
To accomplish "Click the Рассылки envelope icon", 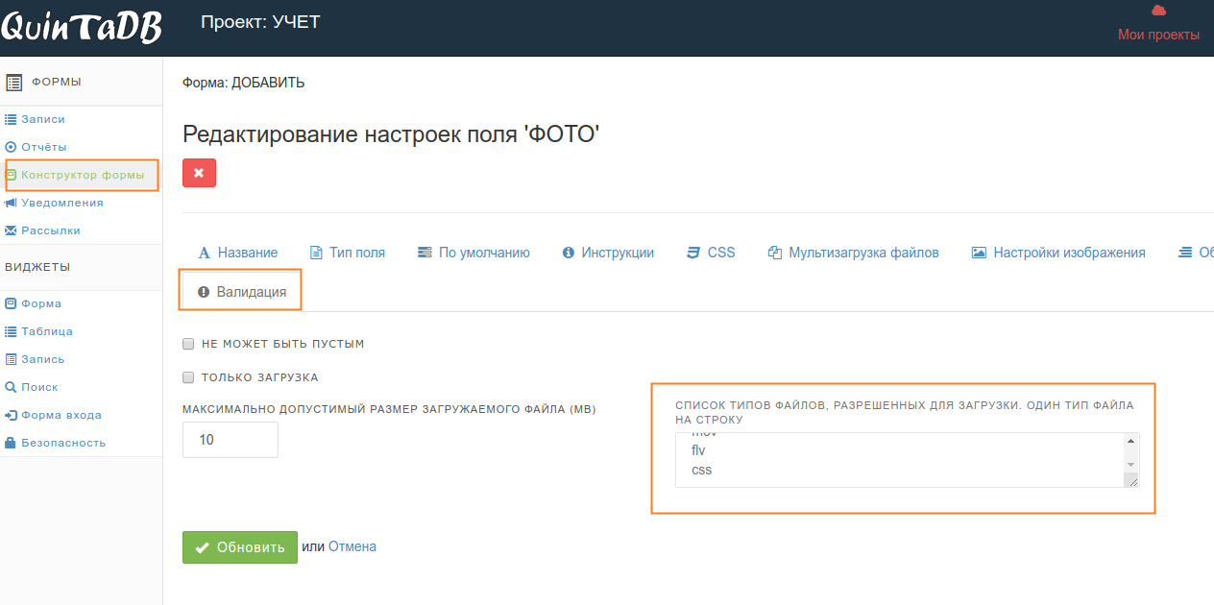I will [x=11, y=230].
